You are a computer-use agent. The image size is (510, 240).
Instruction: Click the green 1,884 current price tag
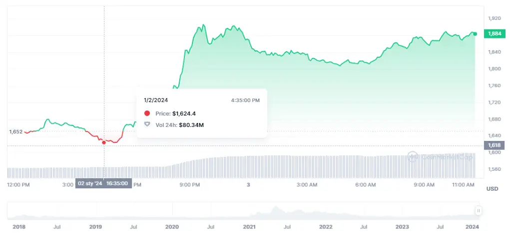495,34
